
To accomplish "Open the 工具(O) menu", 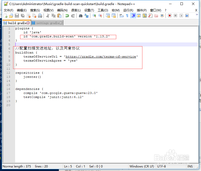I will [103, 10].
